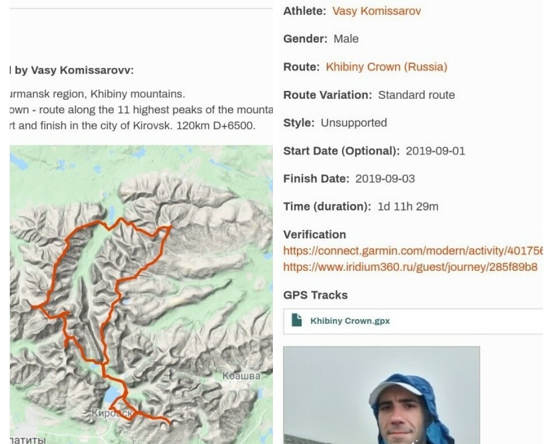Click the Апатиты label at the map edge
Screen dimensions: 551x444
click(28, 440)
